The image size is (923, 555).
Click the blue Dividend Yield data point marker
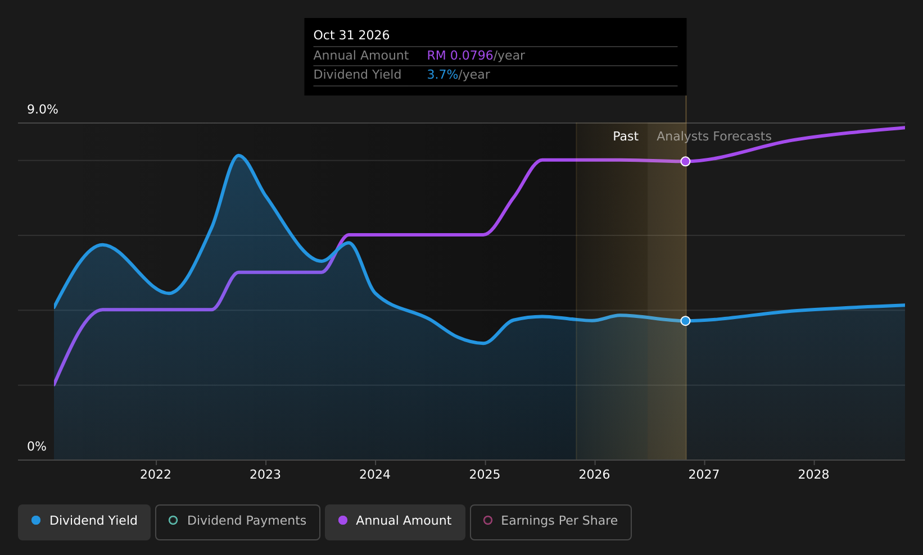point(685,321)
